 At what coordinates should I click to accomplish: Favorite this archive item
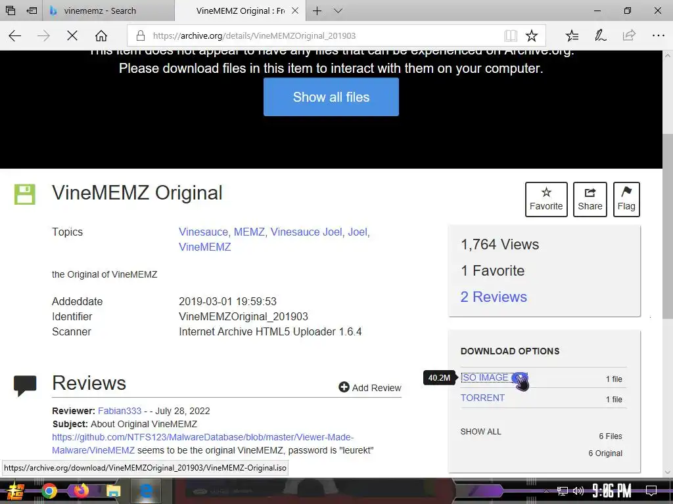tap(546, 199)
